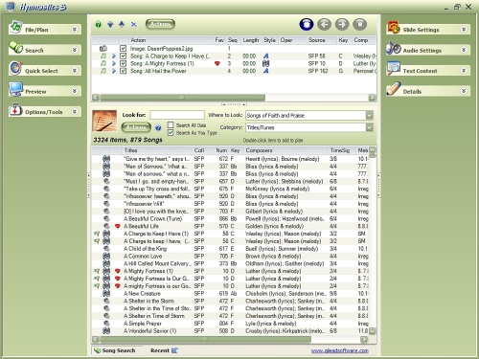The image size is (479, 359).
Task: Click the Slide Settings icon
Action: click(x=393, y=28)
